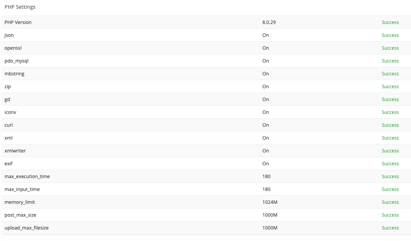The height and width of the screenshot is (241, 411).
Task: Click the iconv extension label
Action: pyautogui.click(x=10, y=112)
